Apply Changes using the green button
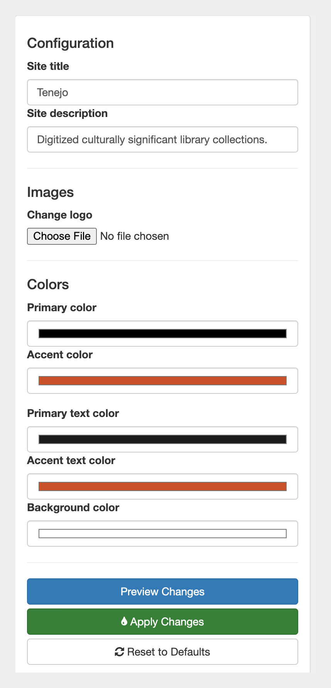This screenshot has height=688, width=331. click(162, 622)
